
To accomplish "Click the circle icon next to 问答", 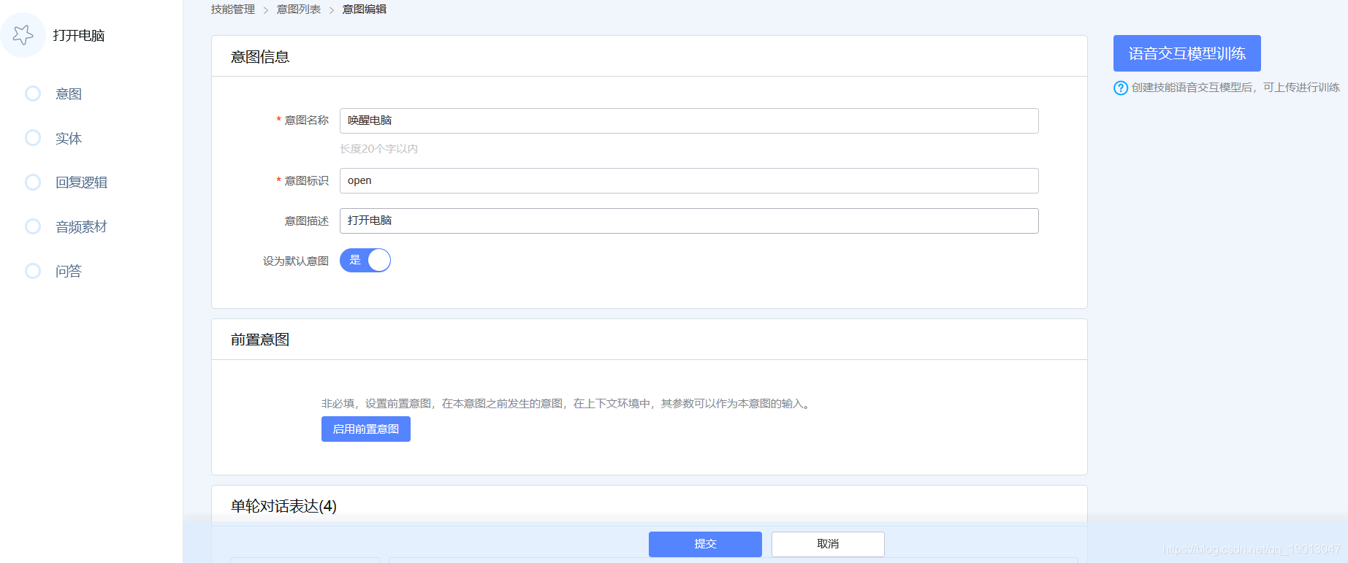I will [x=33, y=271].
